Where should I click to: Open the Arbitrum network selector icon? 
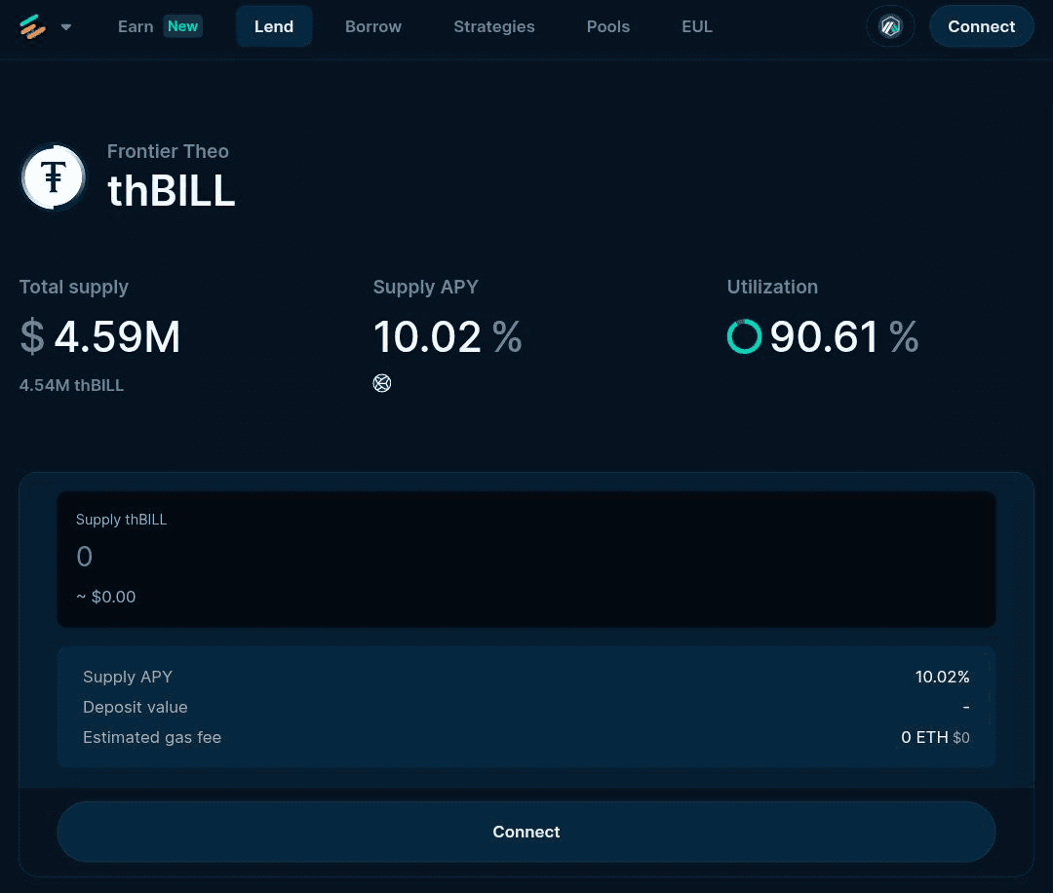click(x=890, y=26)
